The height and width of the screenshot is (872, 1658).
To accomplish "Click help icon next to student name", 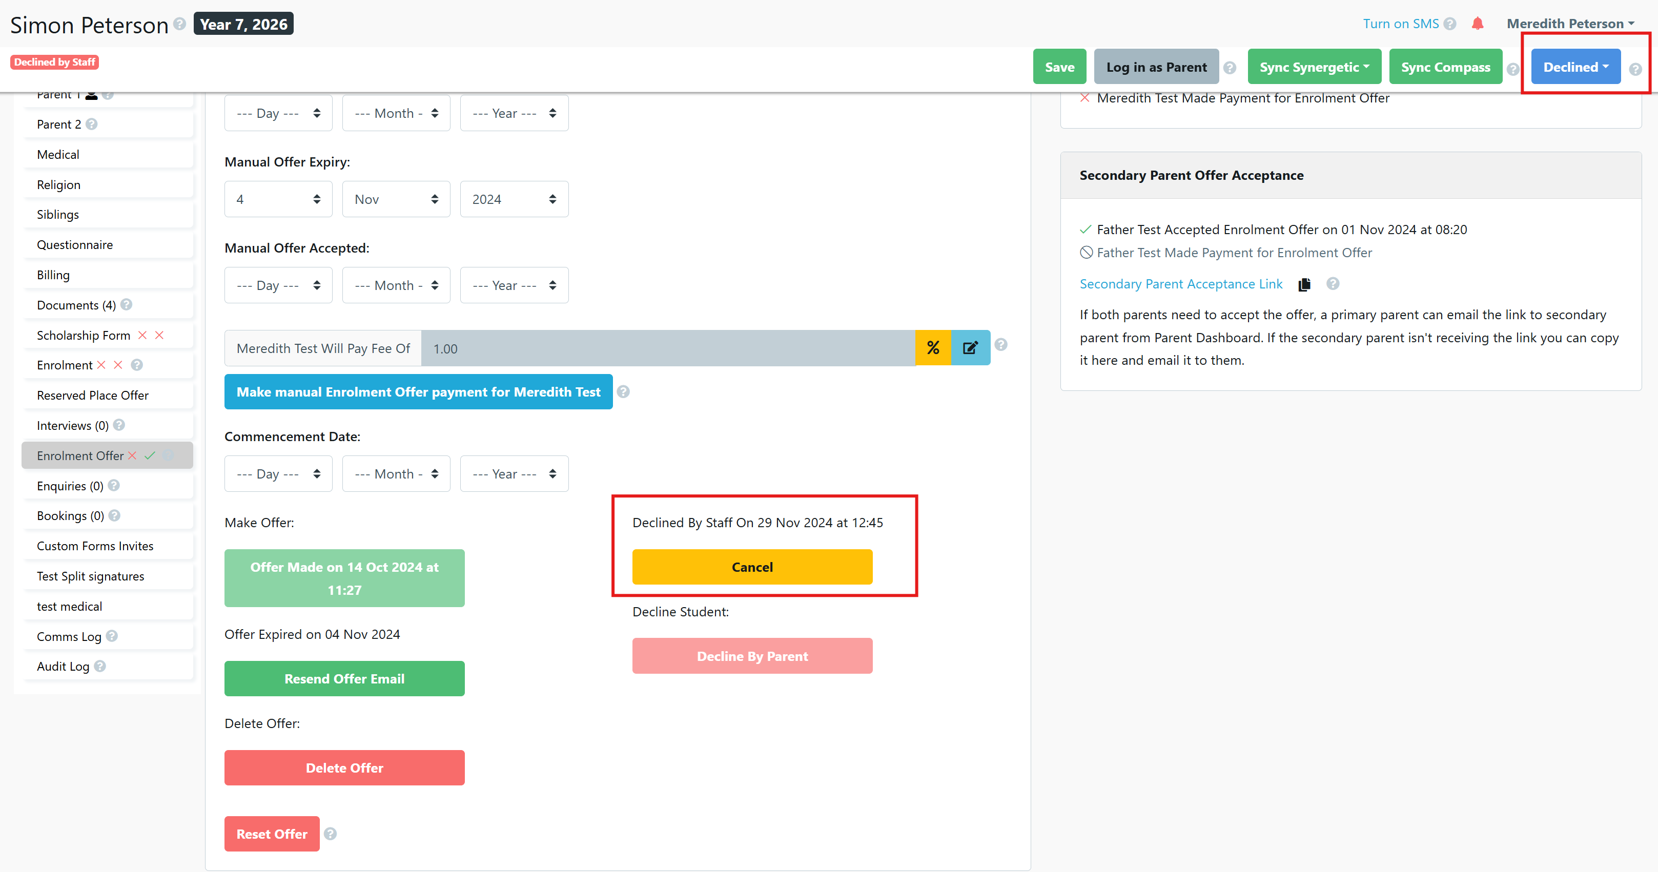I will point(180,24).
